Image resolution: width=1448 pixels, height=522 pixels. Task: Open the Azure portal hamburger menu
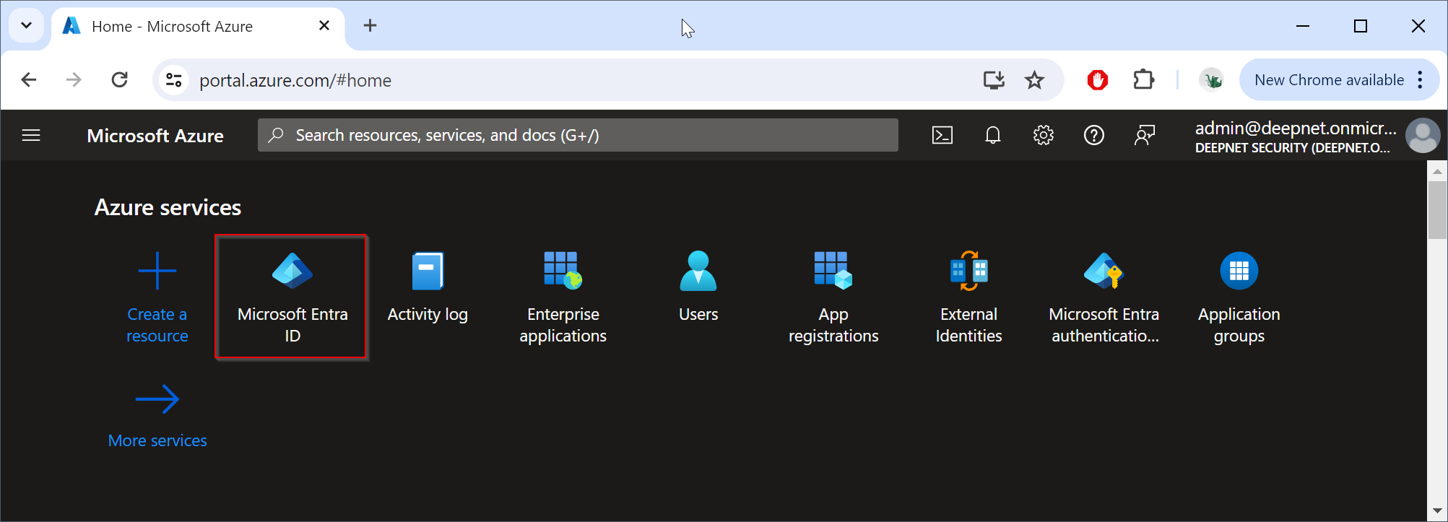[31, 135]
